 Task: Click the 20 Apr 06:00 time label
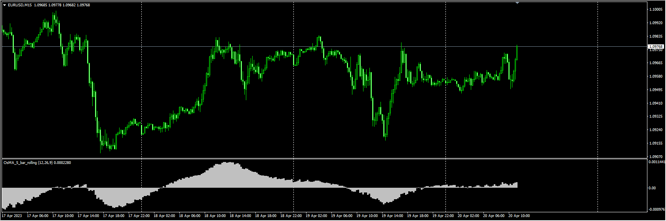click(495, 216)
